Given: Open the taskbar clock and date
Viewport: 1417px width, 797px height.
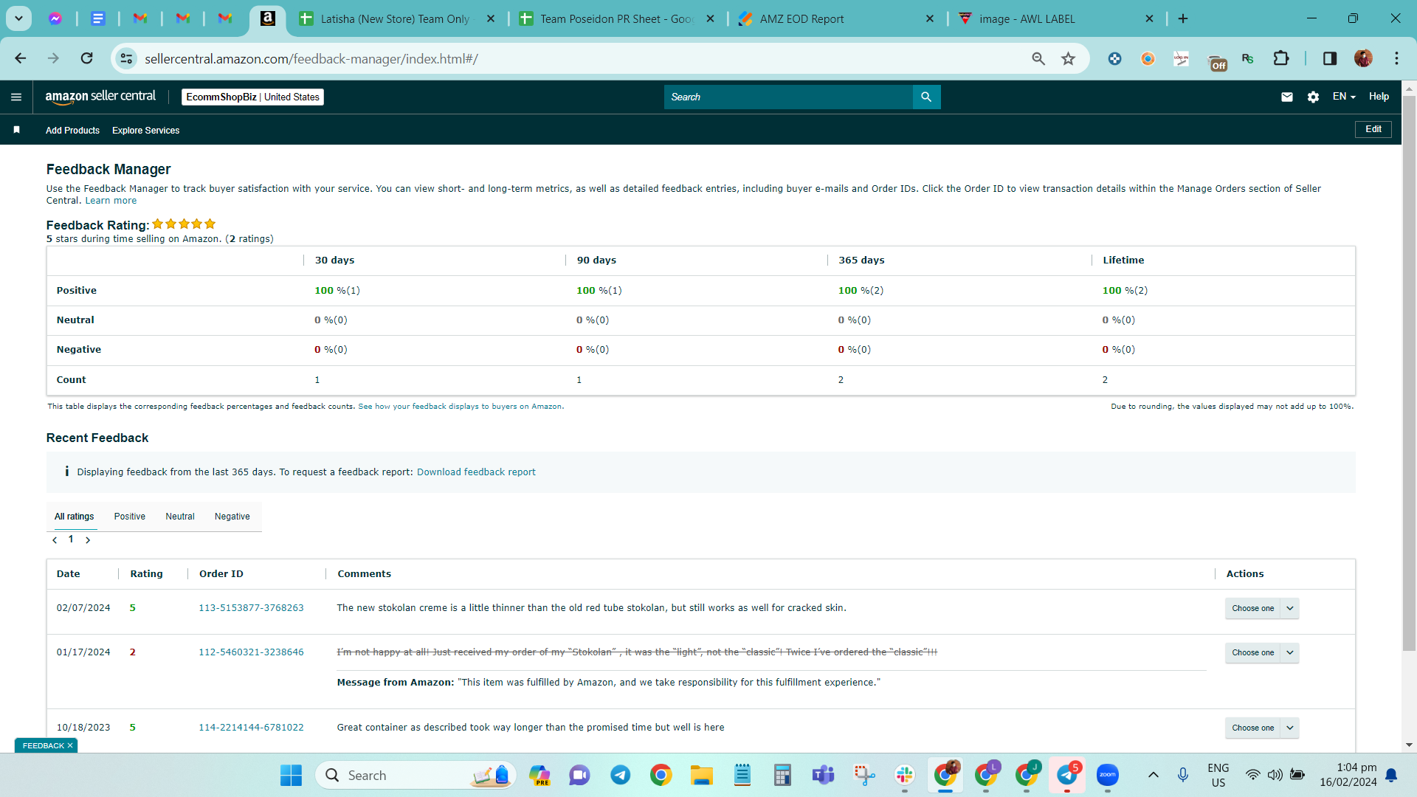Looking at the screenshot, I should click(1348, 775).
